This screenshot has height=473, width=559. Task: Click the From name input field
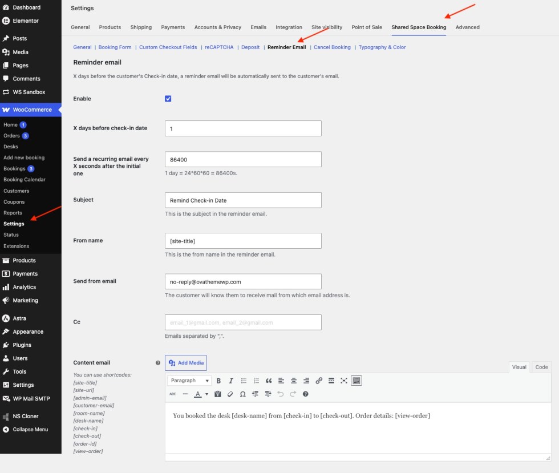(243, 241)
